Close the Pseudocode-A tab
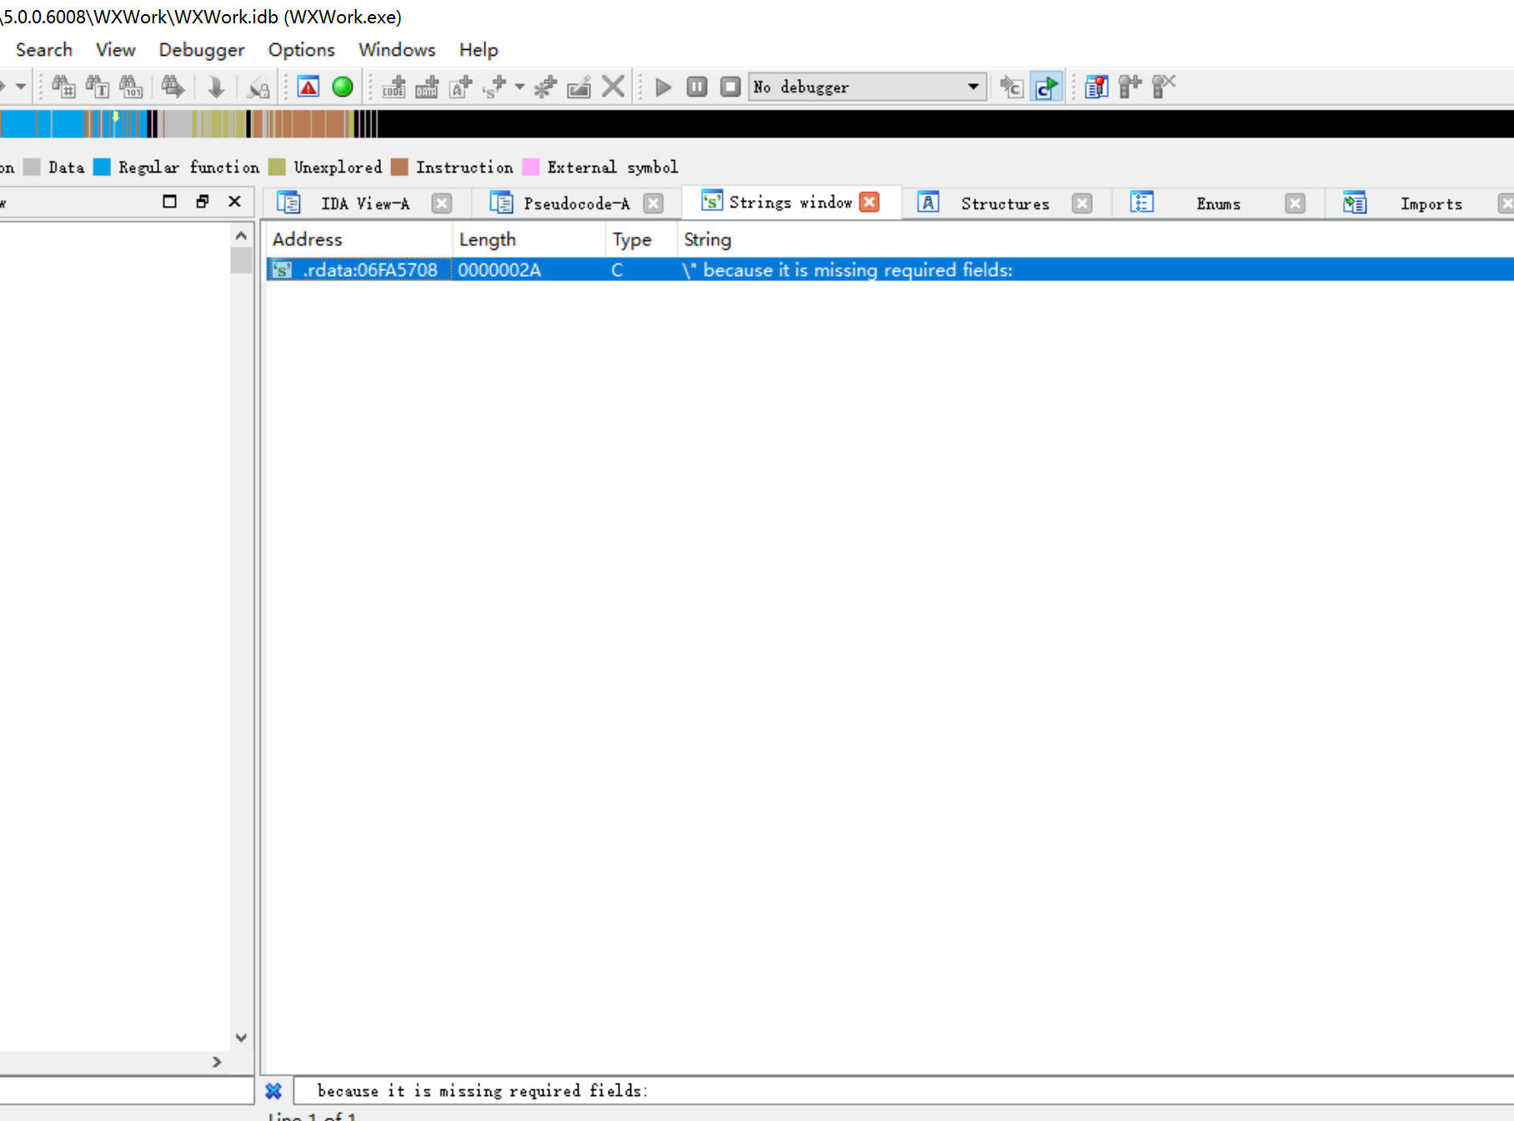 pos(654,203)
